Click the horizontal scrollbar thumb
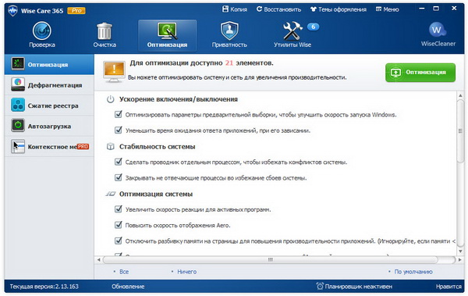 pos(271,260)
